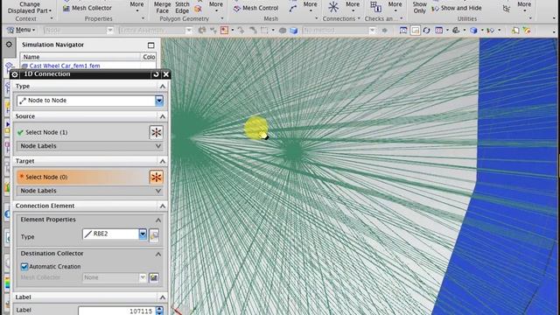Screen dimensions: 560x315
Task: Collapse the Target section
Action: click(x=162, y=161)
